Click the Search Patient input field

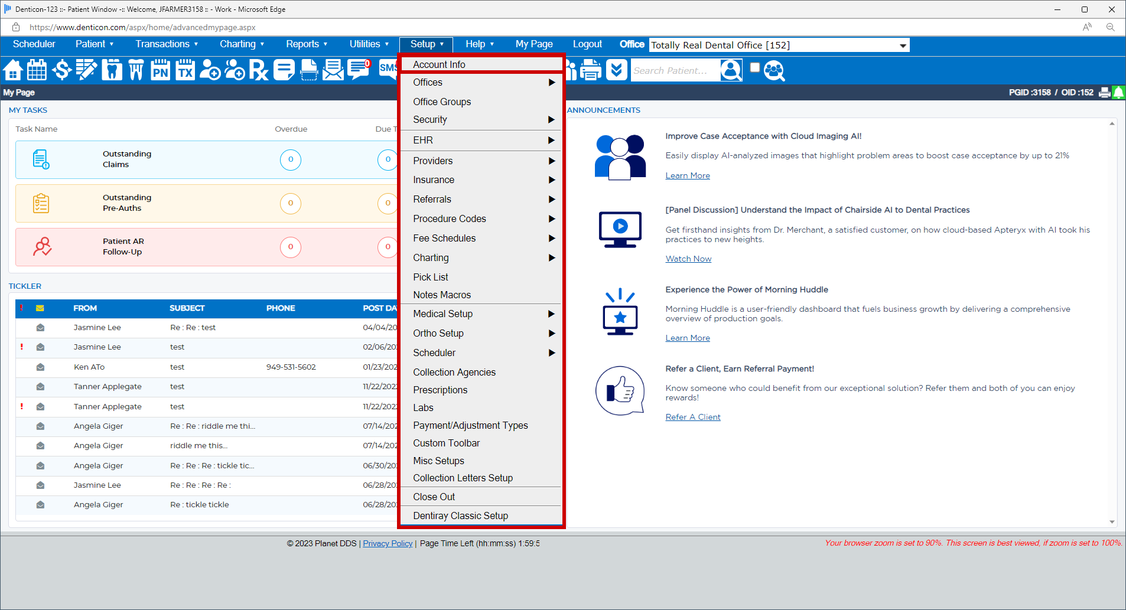[675, 71]
